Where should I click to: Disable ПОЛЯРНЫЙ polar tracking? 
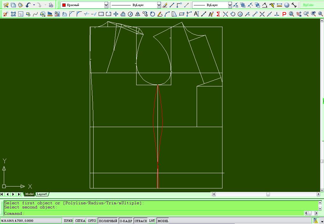(108, 221)
